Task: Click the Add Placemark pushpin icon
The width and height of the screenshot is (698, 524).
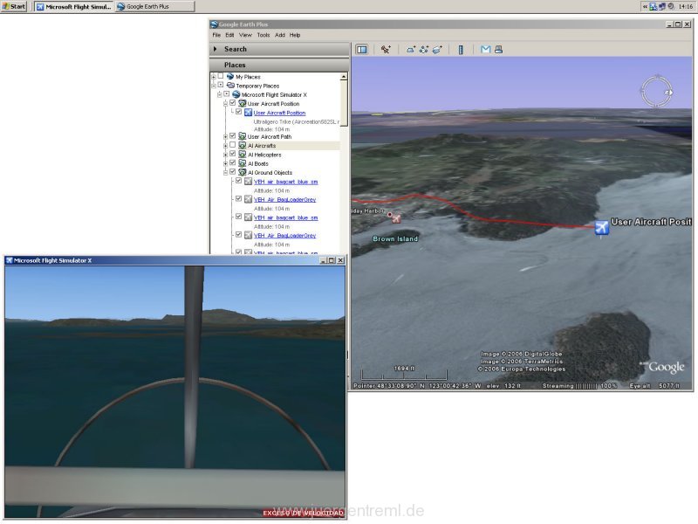Action: (386, 50)
